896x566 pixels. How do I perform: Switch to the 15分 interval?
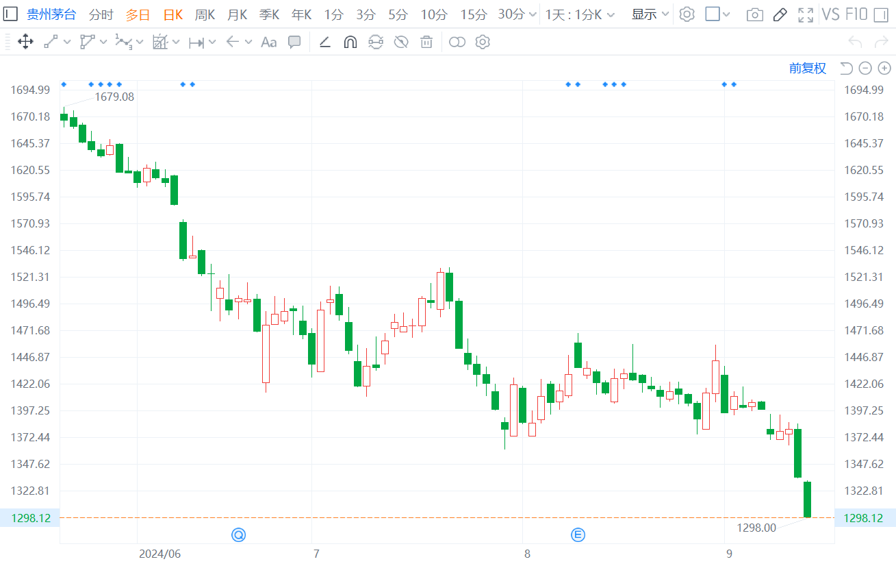click(474, 14)
